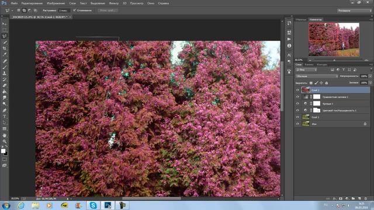Toggle layer filtering switch on/off

371,69
